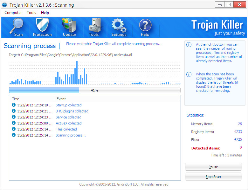Click the Event column header

pos(117,99)
